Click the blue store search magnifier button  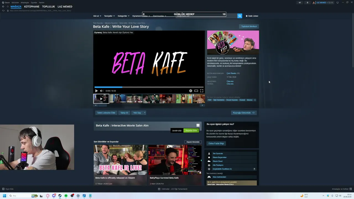point(240,16)
